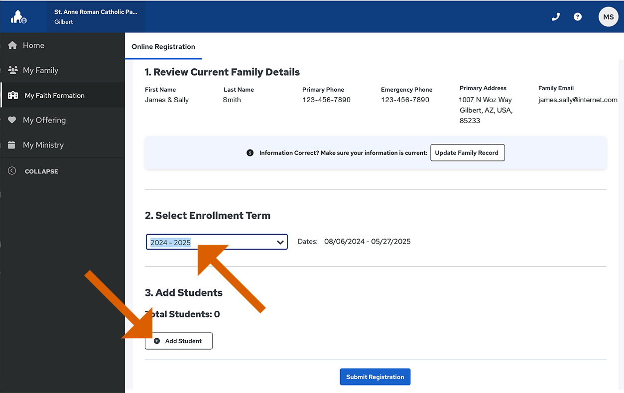Open the 2024 - 2025 enrollment term dropdown
This screenshot has width=624, height=393.
[x=217, y=242]
